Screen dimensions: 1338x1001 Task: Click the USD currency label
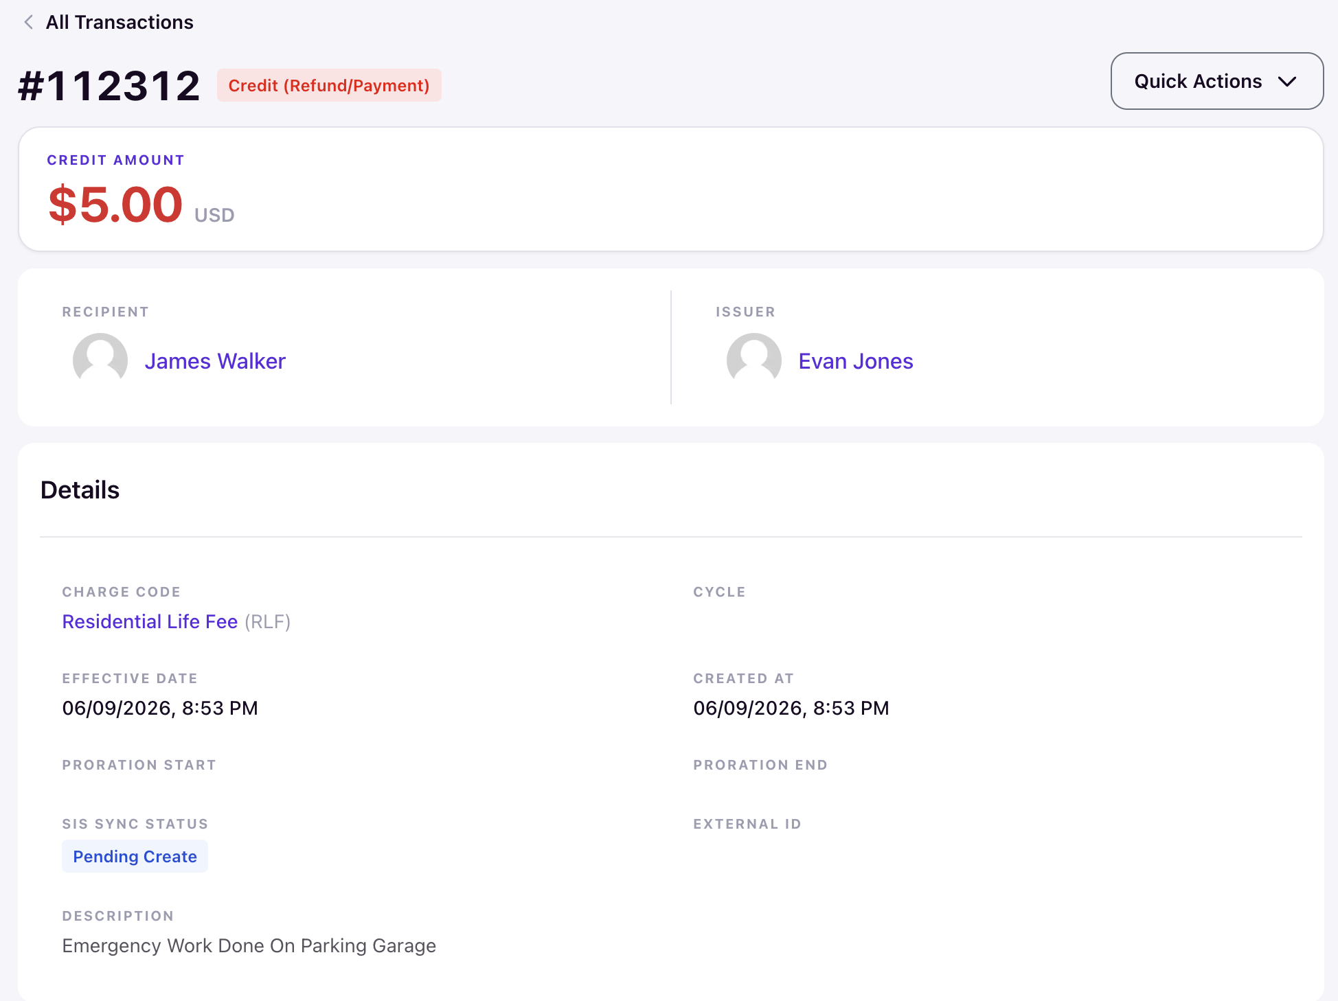(x=214, y=216)
